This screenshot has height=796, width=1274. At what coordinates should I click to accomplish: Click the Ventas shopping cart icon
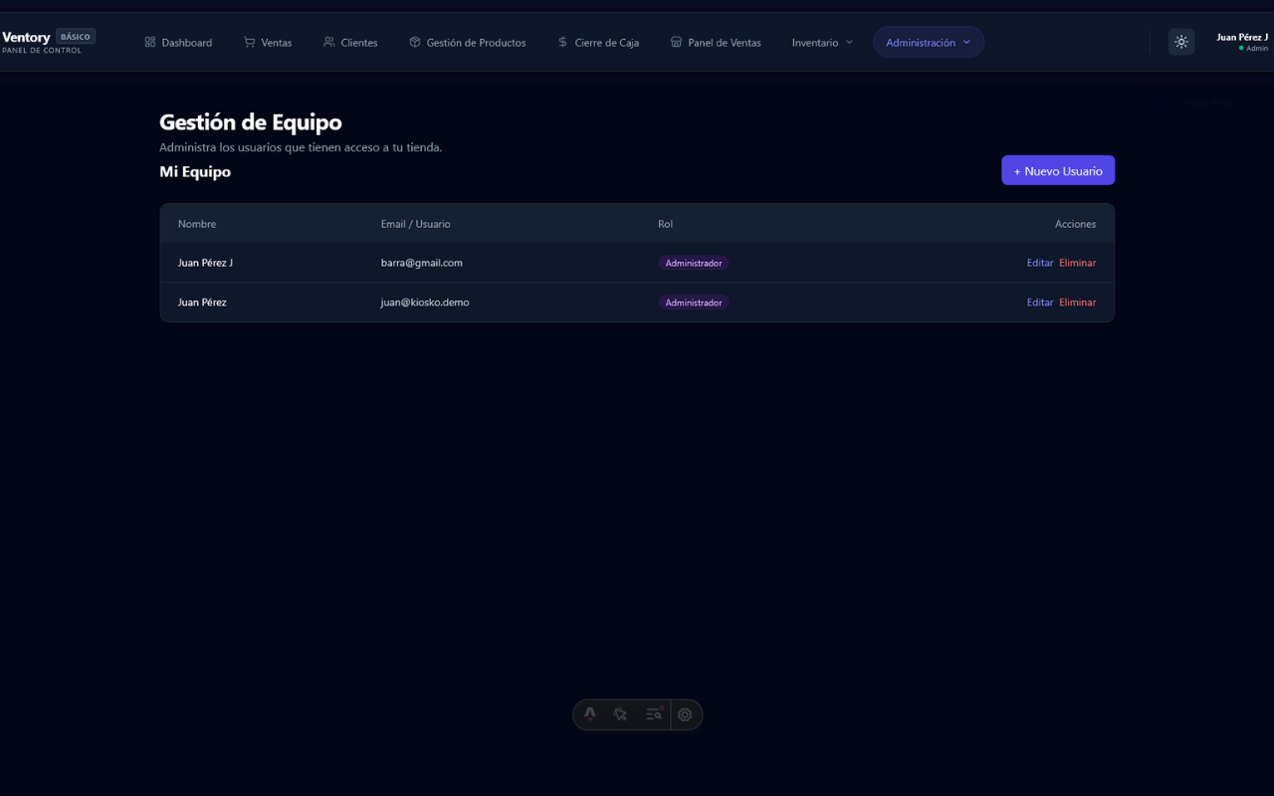coord(250,43)
